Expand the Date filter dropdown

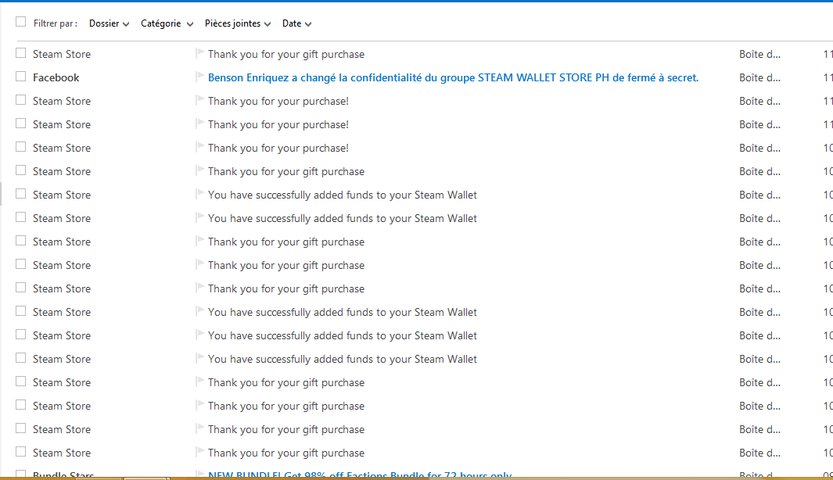tap(296, 23)
